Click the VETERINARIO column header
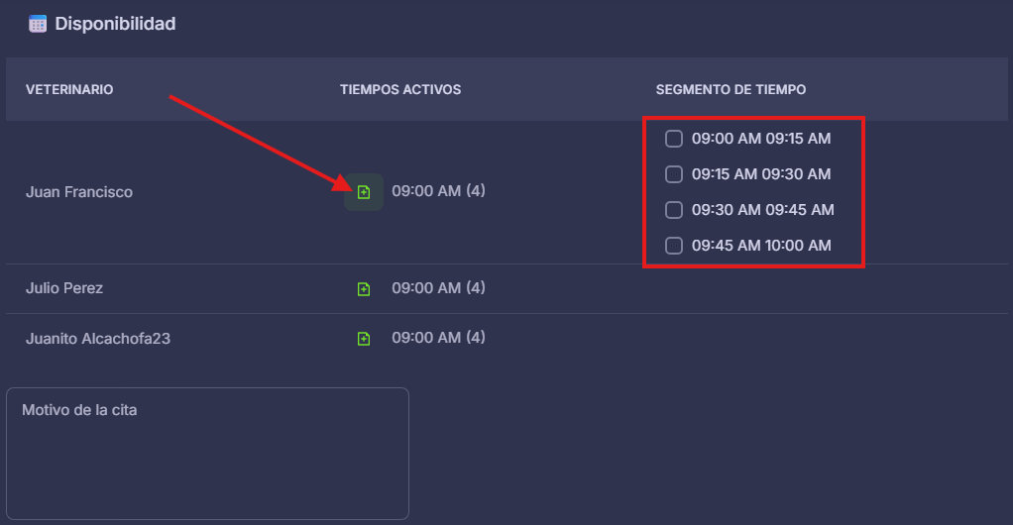The height and width of the screenshot is (525, 1013). (69, 90)
